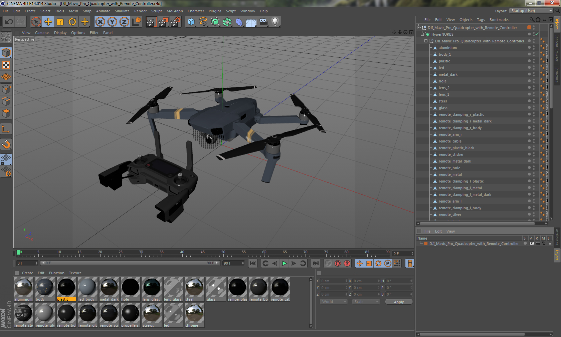Click the Apply button
Viewport: 561px width, 337px height.
coord(399,302)
